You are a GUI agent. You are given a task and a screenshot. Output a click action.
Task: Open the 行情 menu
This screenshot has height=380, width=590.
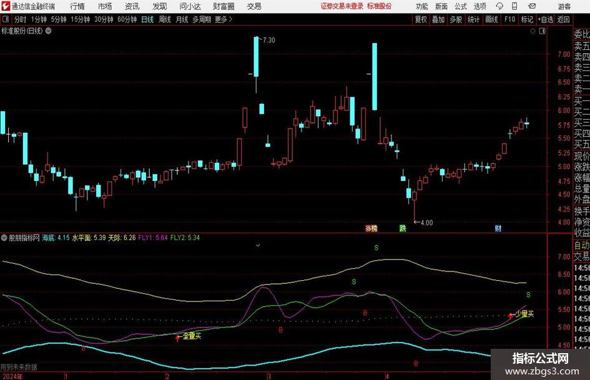(77, 6)
